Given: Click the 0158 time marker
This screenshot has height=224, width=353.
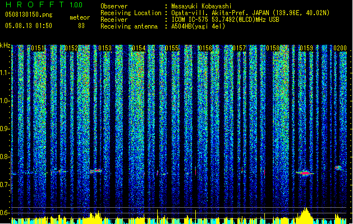Looking at the screenshot, I should (273, 48).
